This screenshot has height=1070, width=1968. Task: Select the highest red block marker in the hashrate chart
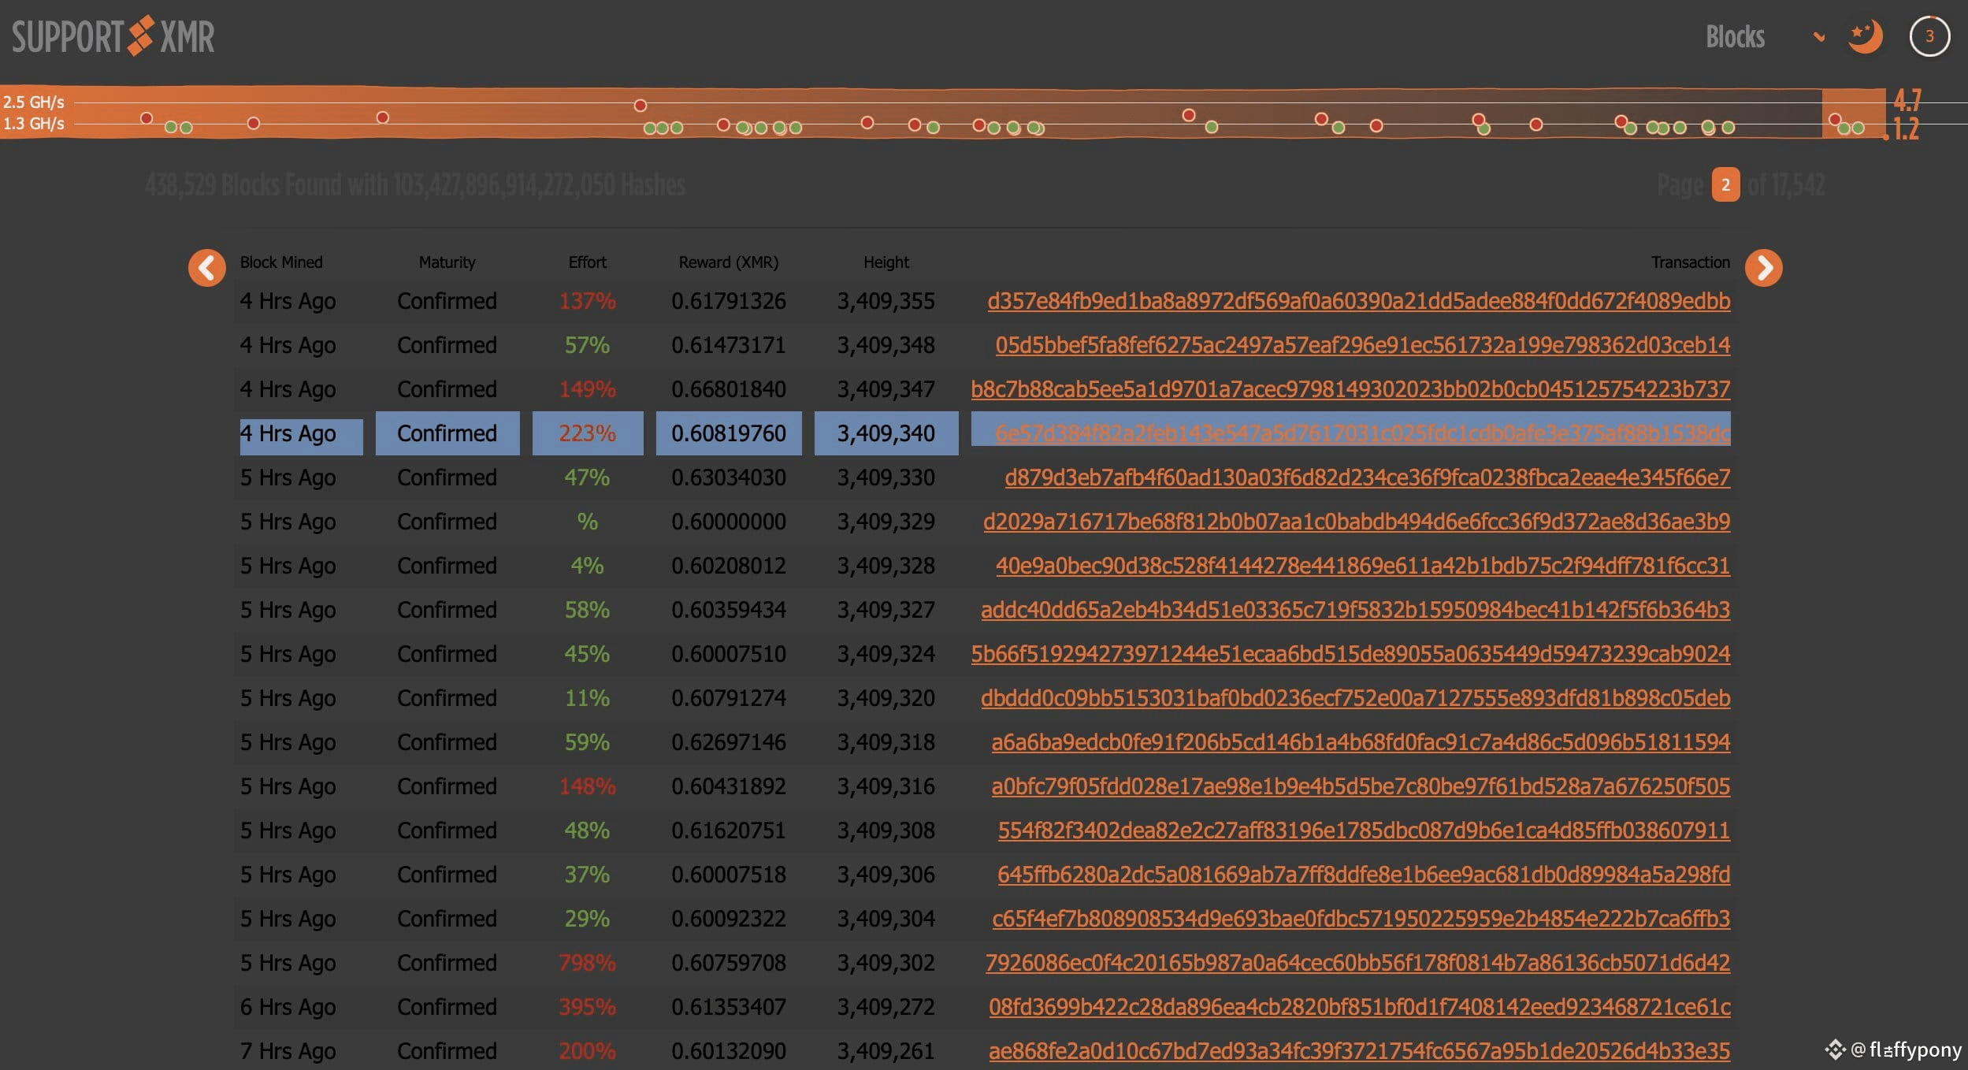[641, 105]
